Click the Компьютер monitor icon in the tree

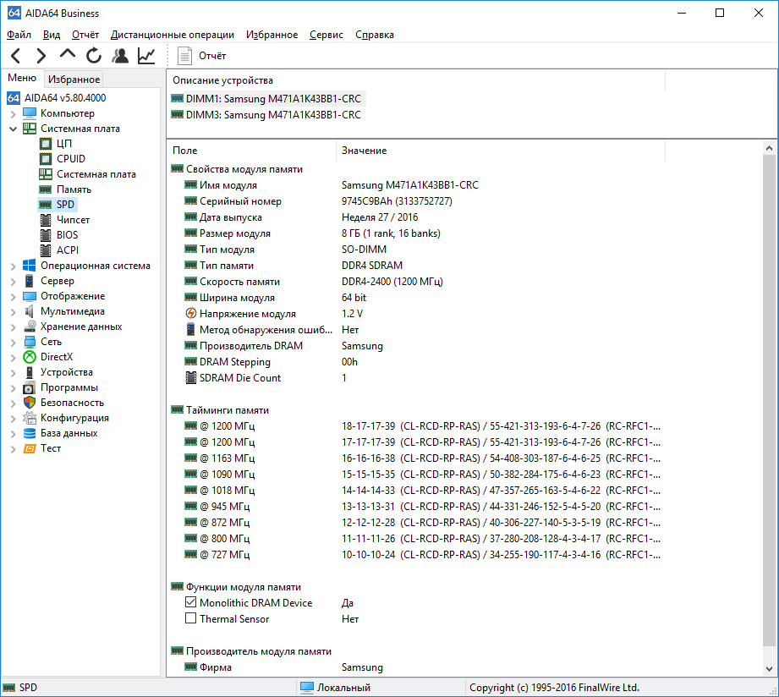[x=30, y=113]
